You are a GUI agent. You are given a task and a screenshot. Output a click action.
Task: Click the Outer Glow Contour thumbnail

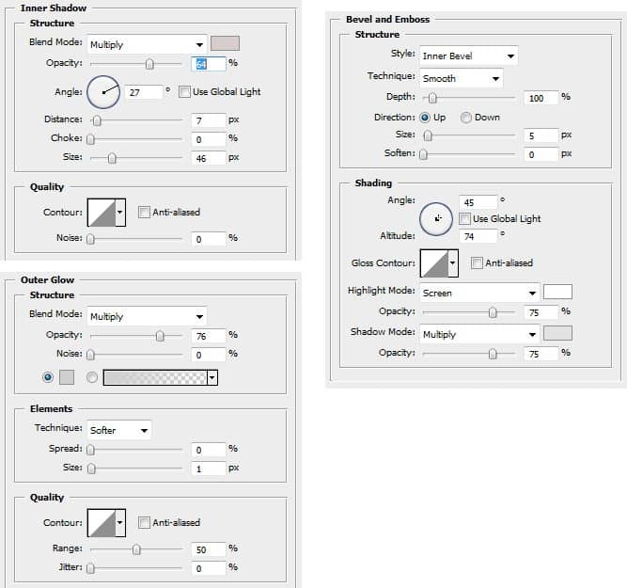pyautogui.click(x=102, y=523)
